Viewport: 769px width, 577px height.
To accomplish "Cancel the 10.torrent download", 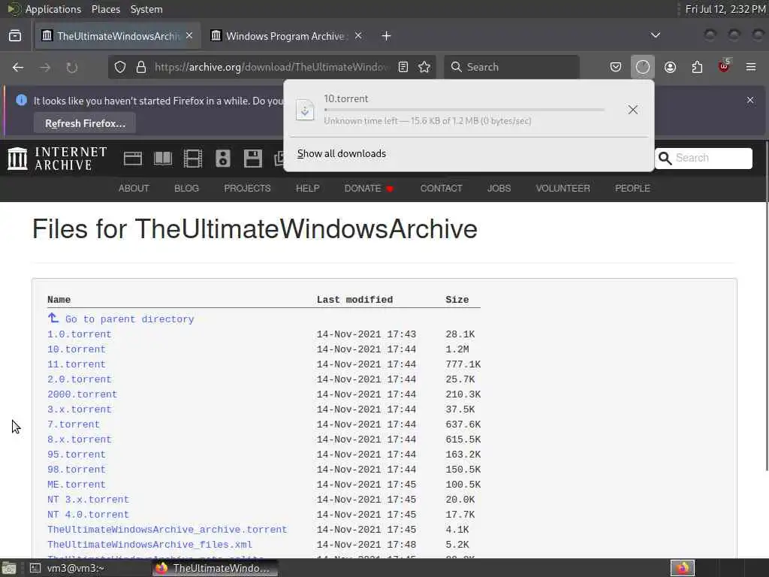I will (x=632, y=110).
